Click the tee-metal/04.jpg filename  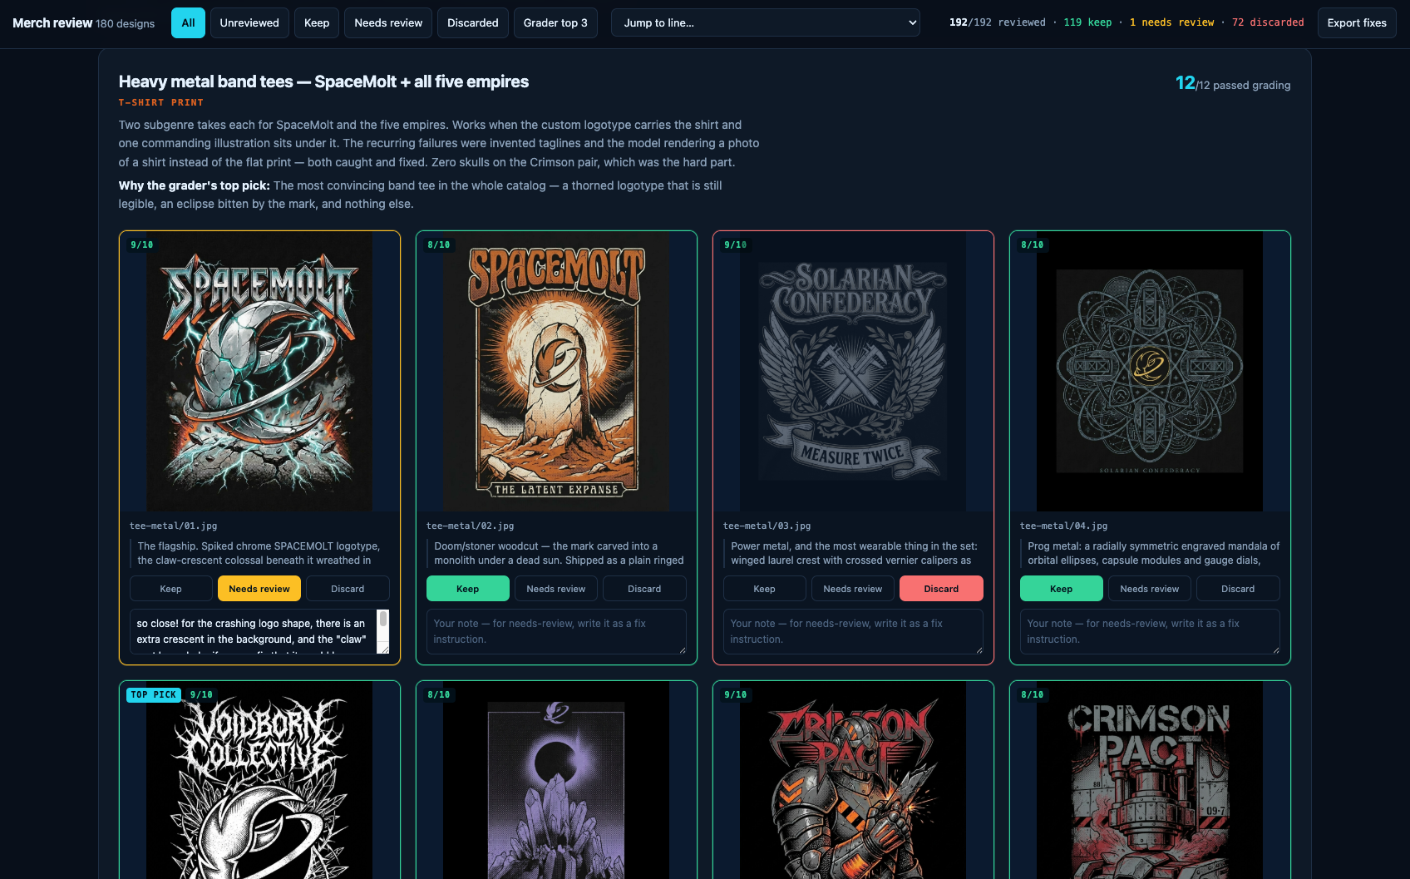pyautogui.click(x=1063, y=526)
